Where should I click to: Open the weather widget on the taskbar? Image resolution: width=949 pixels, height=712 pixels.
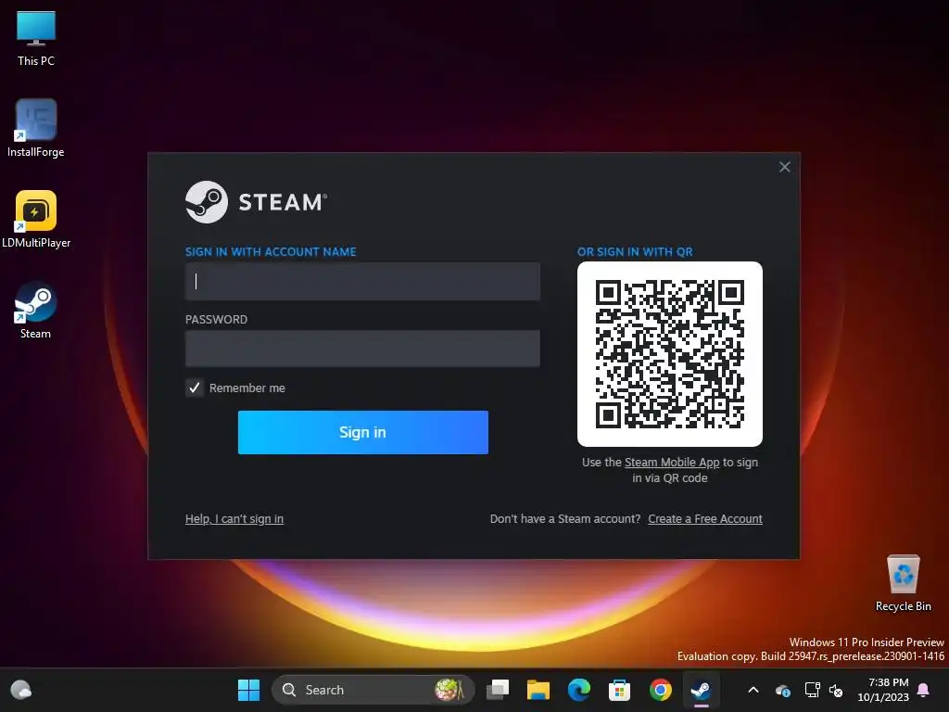21,690
